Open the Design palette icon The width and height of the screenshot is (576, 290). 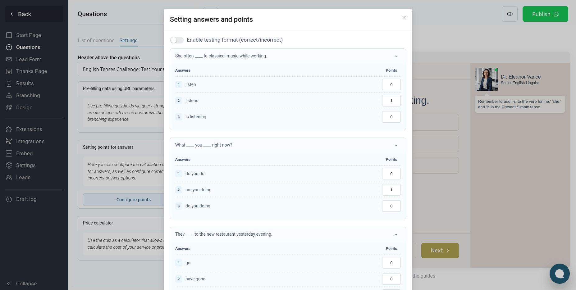pos(9,107)
